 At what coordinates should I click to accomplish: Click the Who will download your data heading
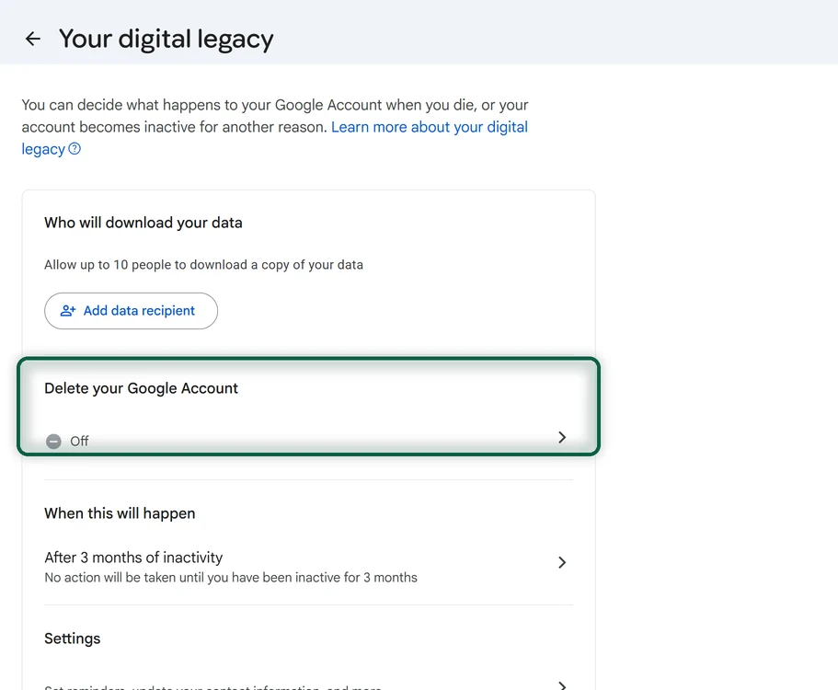[x=143, y=223]
